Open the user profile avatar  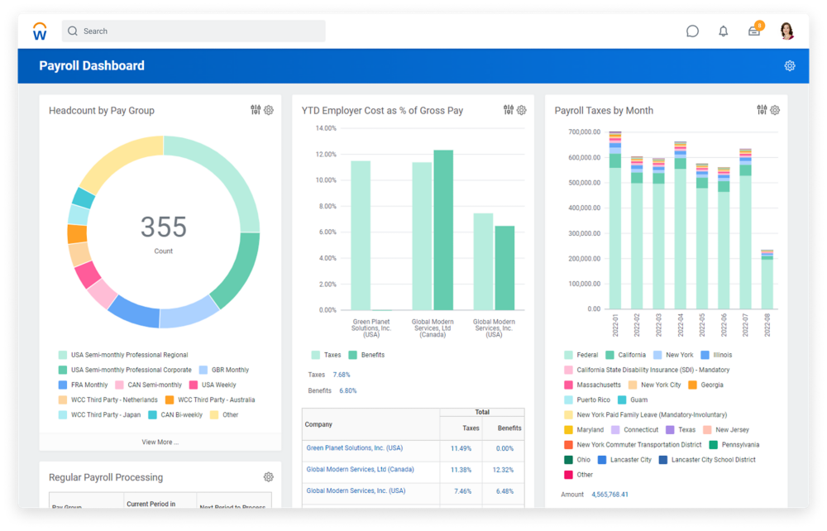pos(787,31)
